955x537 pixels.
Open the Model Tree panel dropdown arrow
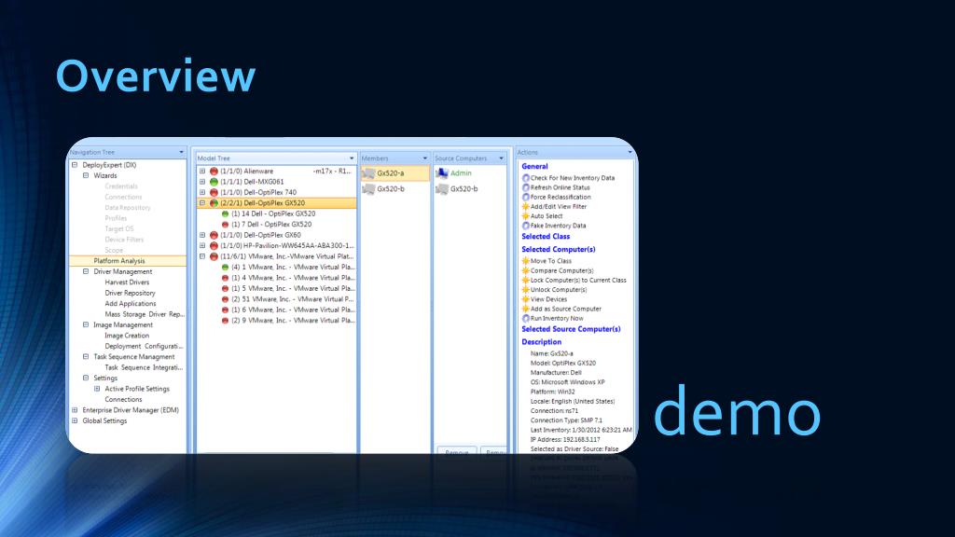coord(352,158)
